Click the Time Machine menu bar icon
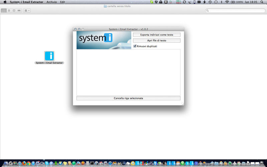Viewport: 267px width, 167px height. click(210, 2)
